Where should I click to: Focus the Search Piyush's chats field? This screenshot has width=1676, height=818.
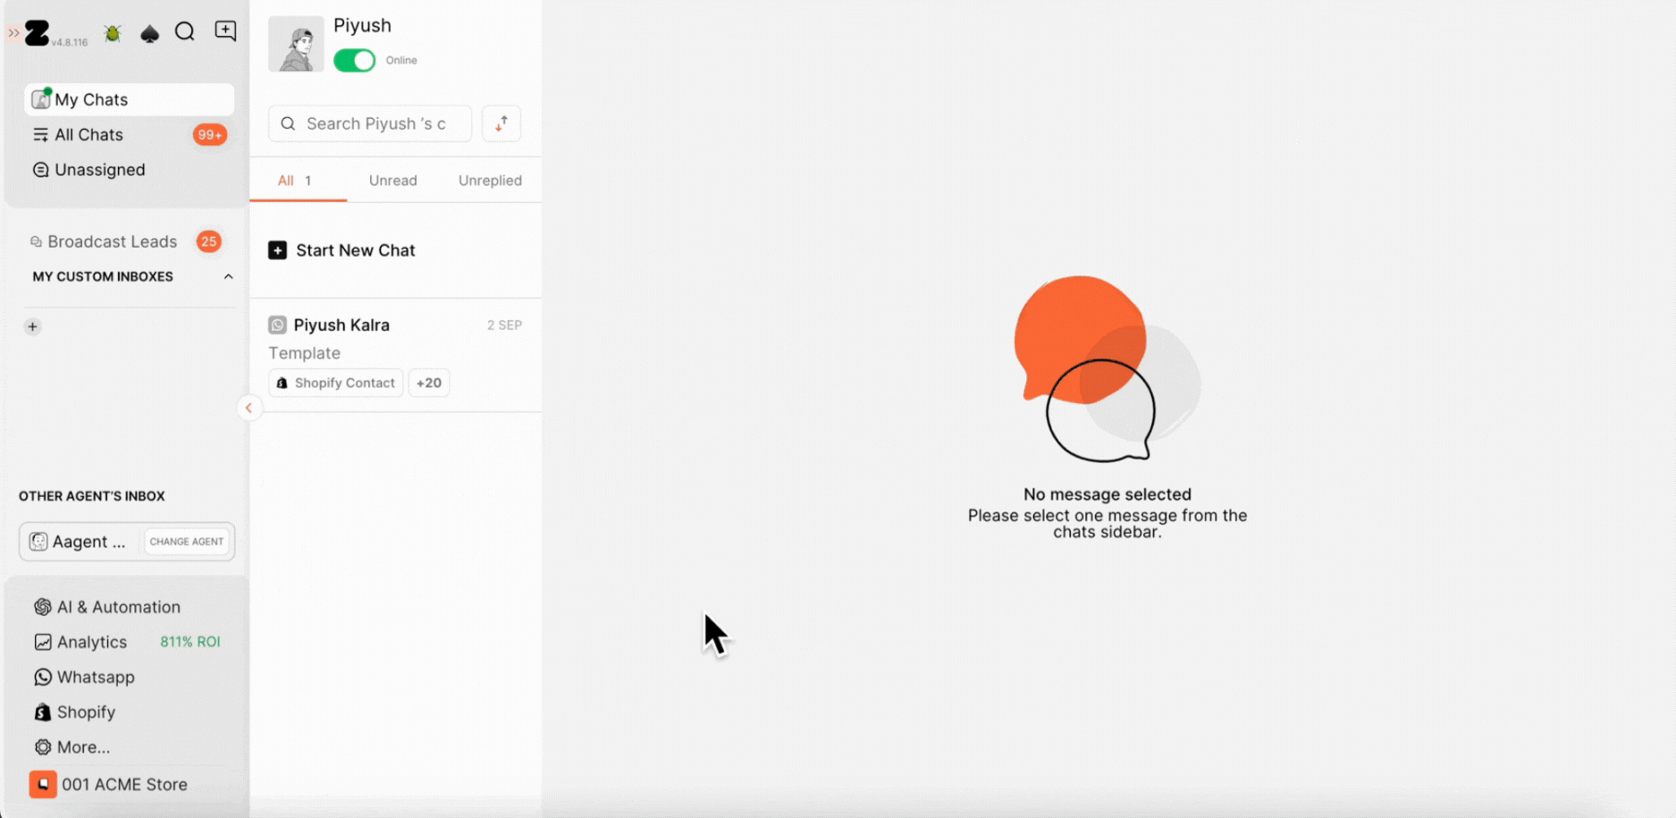[x=370, y=123]
